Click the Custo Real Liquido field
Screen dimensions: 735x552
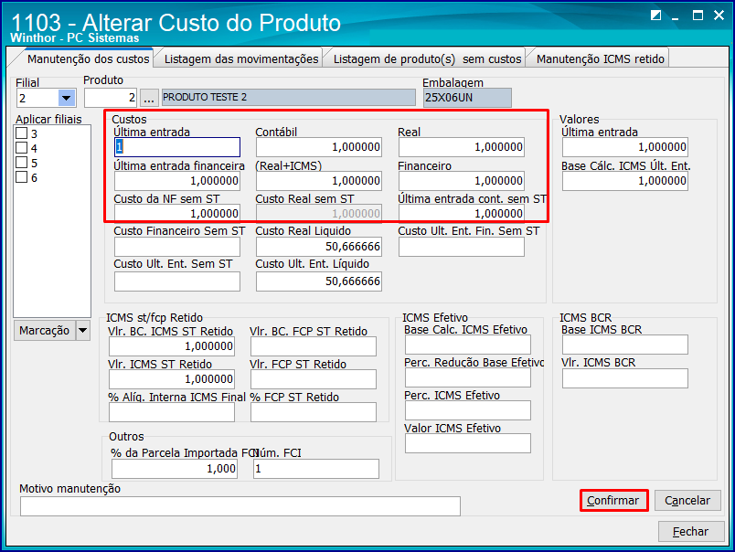coord(319,247)
